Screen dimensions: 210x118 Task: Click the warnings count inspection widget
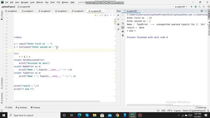pos(102,15)
